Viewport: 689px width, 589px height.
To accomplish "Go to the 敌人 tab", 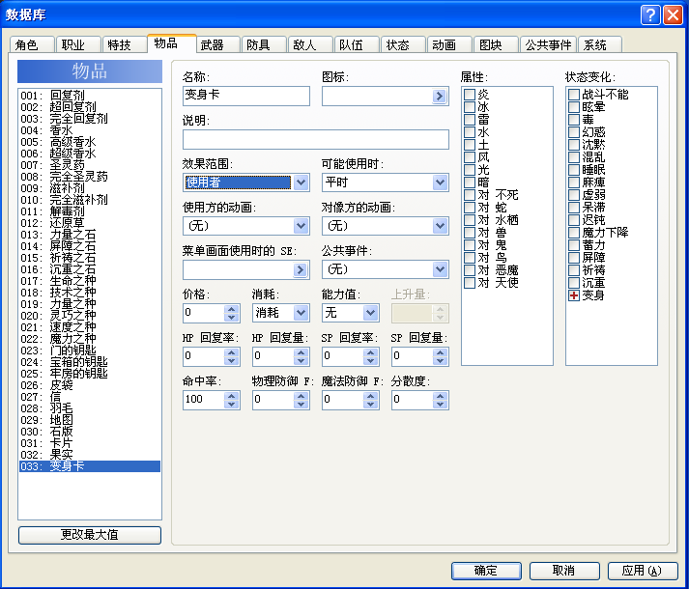I will [x=310, y=44].
